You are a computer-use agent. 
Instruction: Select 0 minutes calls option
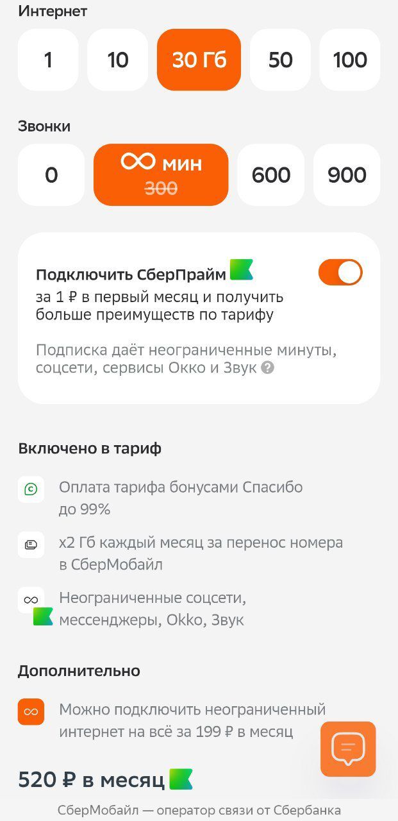pos(51,174)
